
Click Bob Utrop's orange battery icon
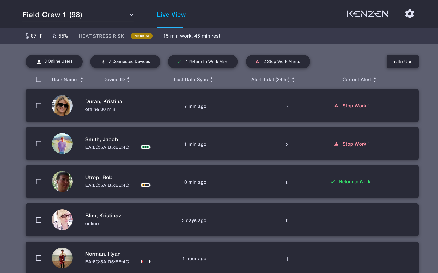point(146,185)
